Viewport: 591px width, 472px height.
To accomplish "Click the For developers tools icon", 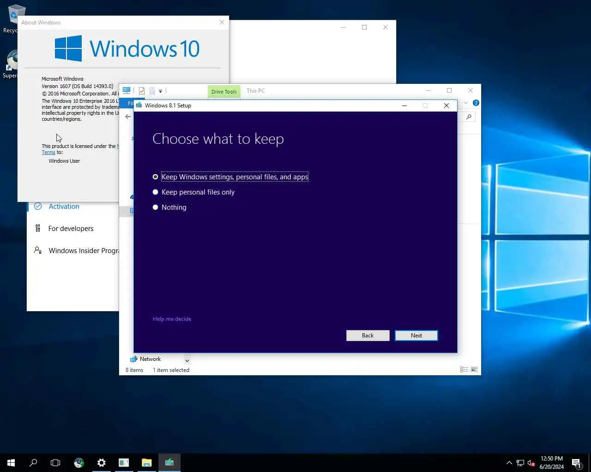I will coord(38,228).
